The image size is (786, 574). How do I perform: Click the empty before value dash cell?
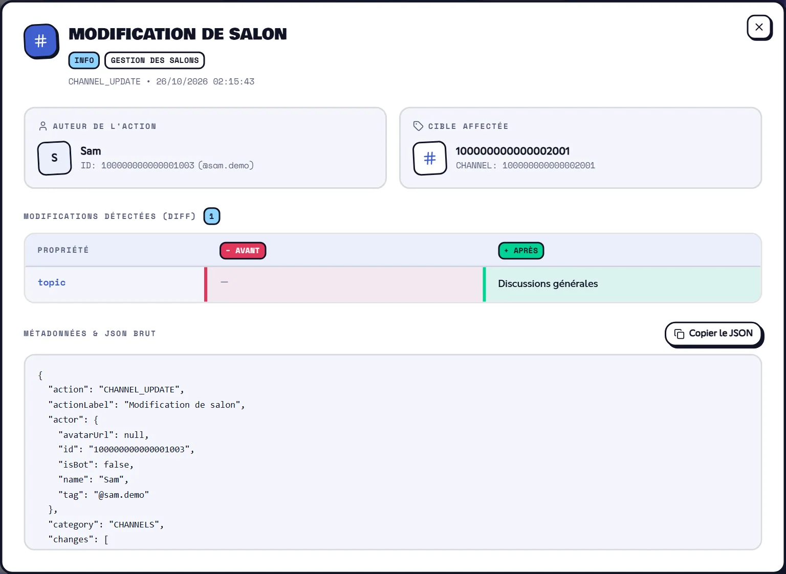[343, 284]
